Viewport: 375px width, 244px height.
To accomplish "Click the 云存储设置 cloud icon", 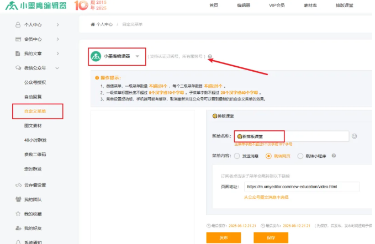I will (x=19, y=185).
